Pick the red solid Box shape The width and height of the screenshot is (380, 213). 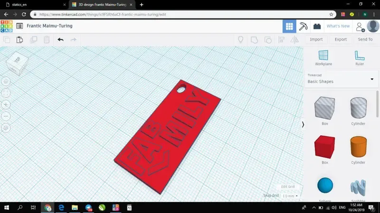click(324, 147)
